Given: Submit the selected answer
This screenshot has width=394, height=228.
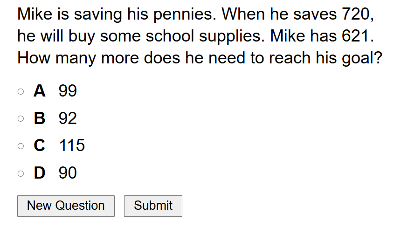Looking at the screenshot, I should pyautogui.click(x=153, y=206).
